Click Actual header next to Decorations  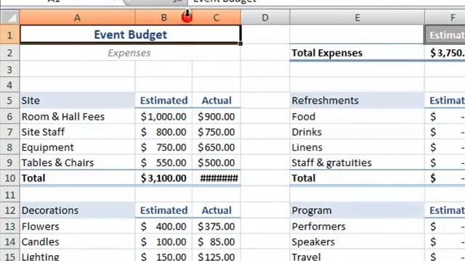tap(217, 210)
